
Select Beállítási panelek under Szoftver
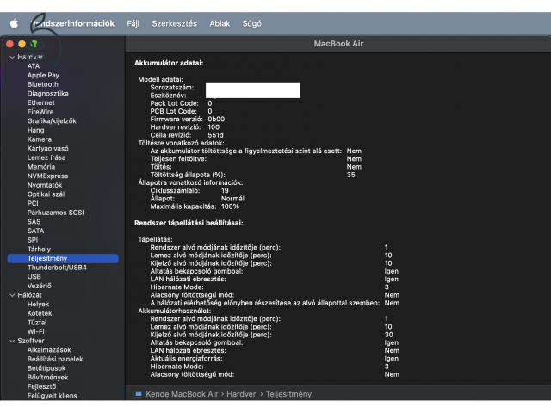click(x=55, y=359)
